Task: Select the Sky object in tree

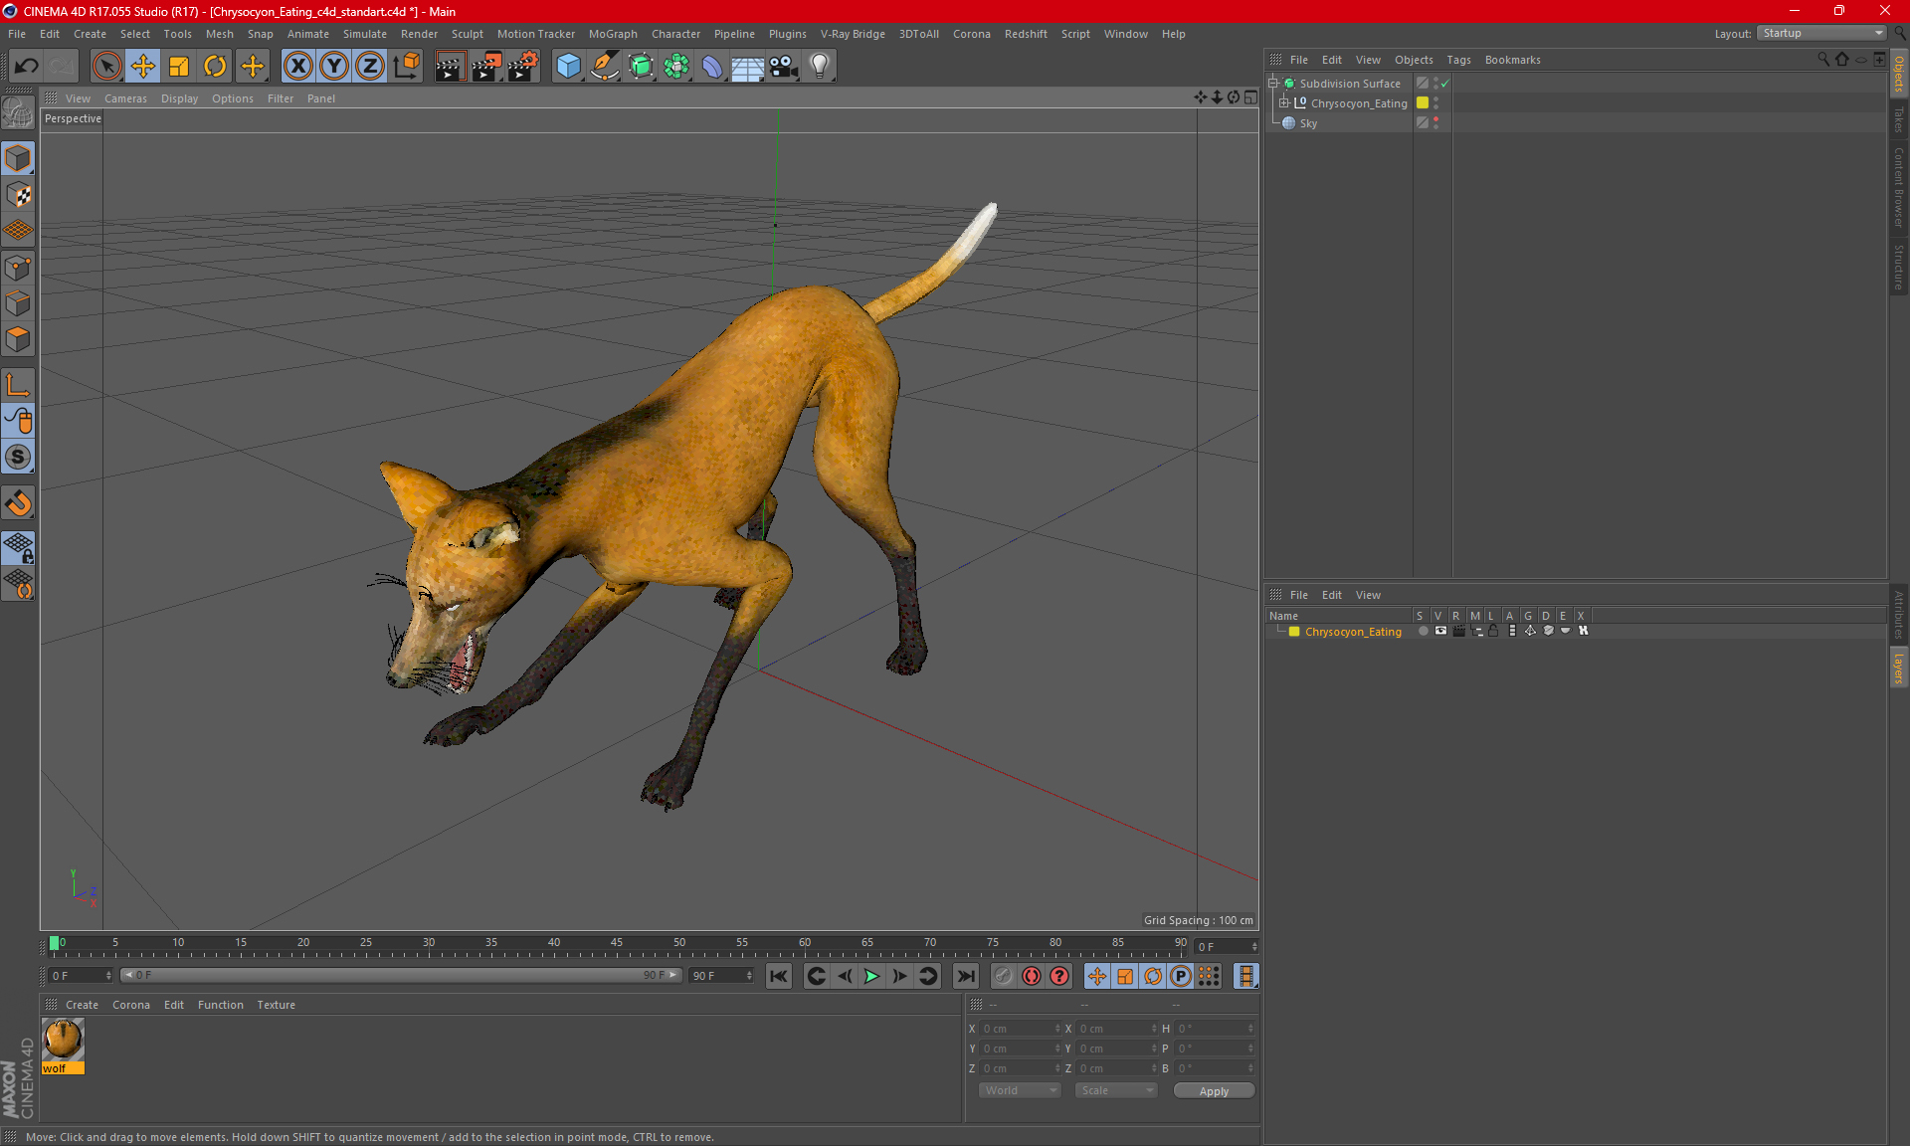Action: pyautogui.click(x=1308, y=123)
